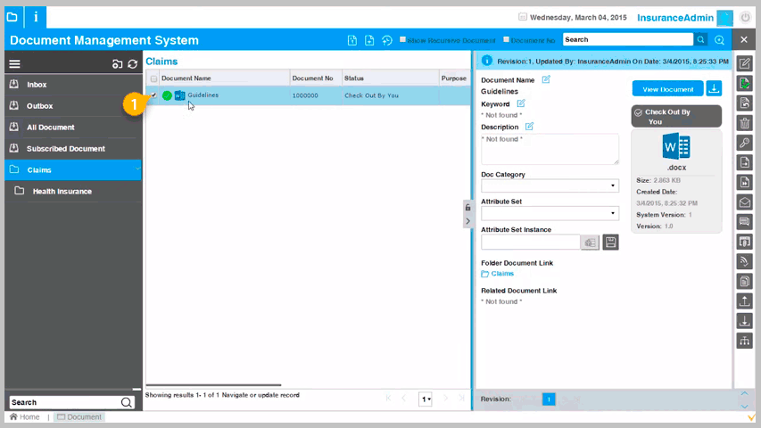Collapse details panel with side arrow
761x428 pixels.
coord(467,221)
